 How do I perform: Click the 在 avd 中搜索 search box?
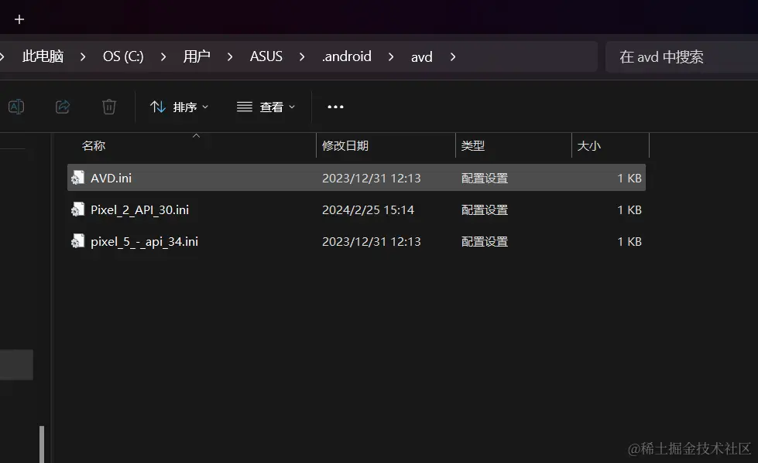pos(681,57)
